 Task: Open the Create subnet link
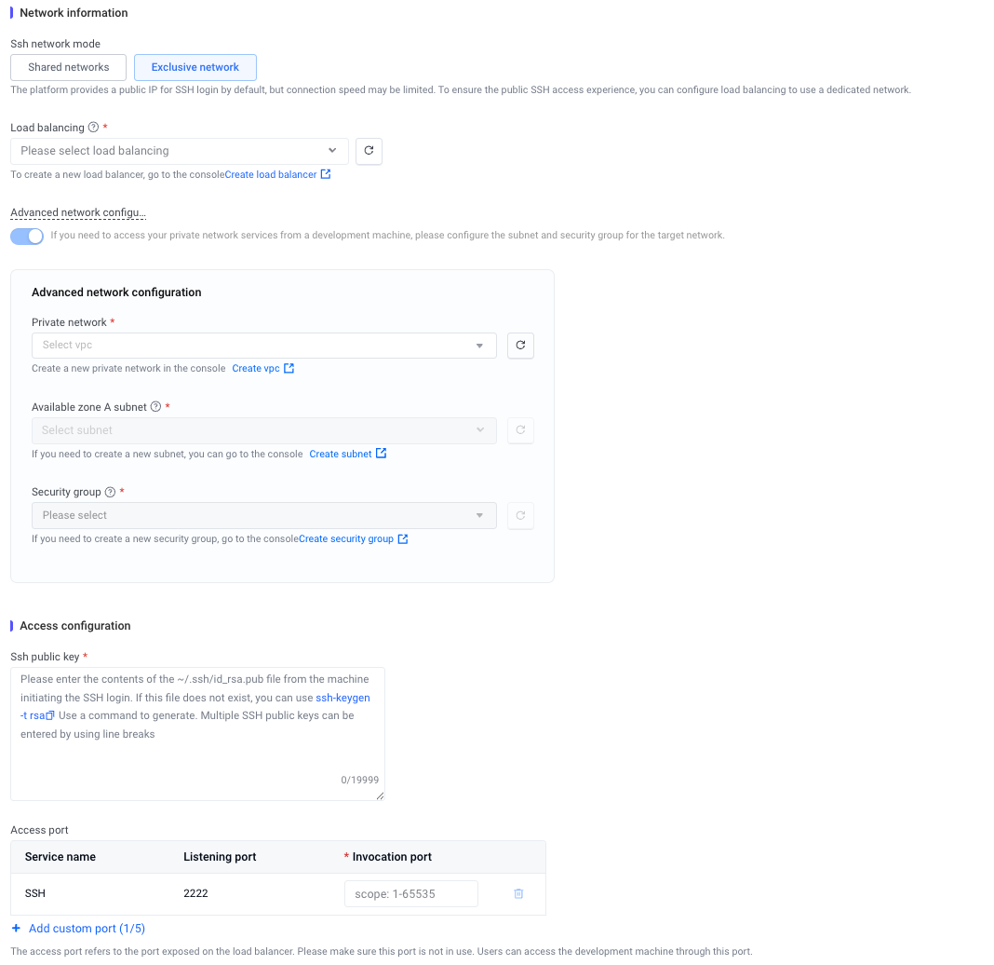pos(341,455)
